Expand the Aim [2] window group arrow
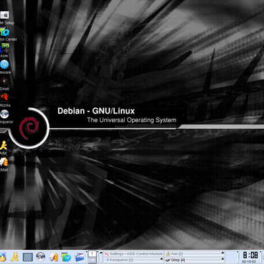The image size is (264, 264). point(222,253)
